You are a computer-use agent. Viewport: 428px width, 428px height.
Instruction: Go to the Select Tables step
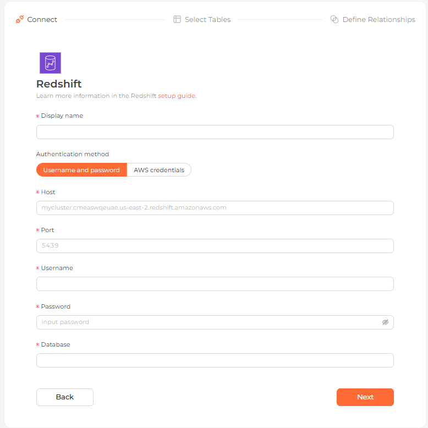coord(207,19)
